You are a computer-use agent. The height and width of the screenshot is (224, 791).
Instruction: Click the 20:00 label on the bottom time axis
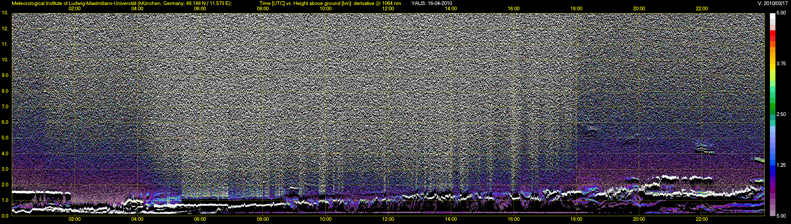639,219
